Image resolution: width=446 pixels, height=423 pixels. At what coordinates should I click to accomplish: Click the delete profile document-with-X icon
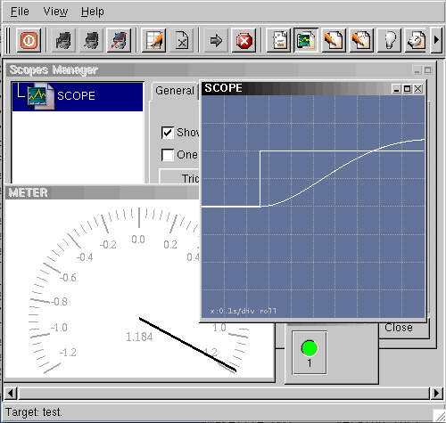181,40
